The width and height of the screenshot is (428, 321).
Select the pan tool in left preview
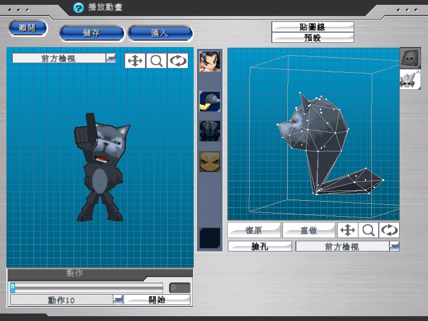(x=135, y=61)
